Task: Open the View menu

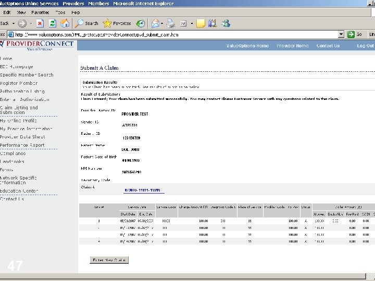Action: [x=21, y=12]
